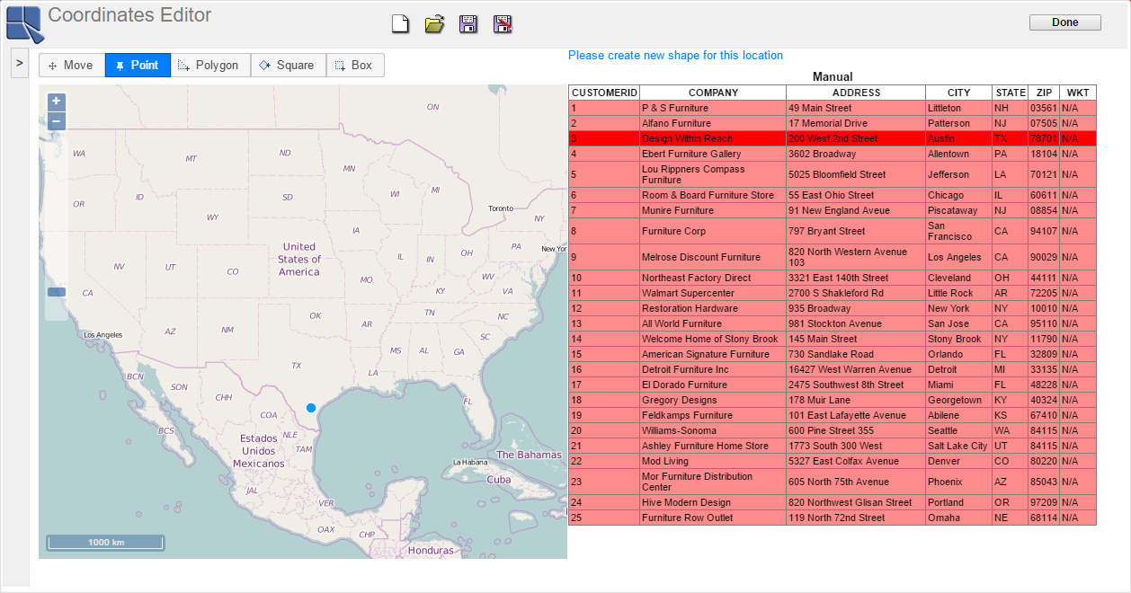The width and height of the screenshot is (1131, 593).
Task: Select the Munire Furniture row
Action: 833,210
